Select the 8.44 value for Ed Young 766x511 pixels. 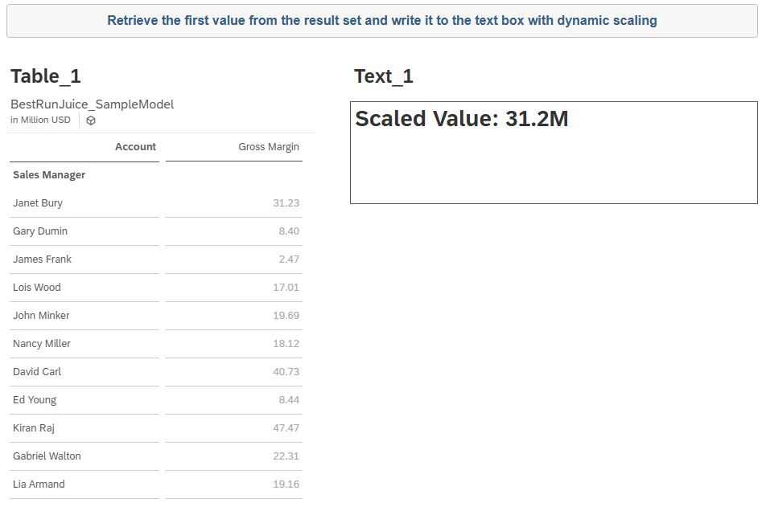pos(287,400)
